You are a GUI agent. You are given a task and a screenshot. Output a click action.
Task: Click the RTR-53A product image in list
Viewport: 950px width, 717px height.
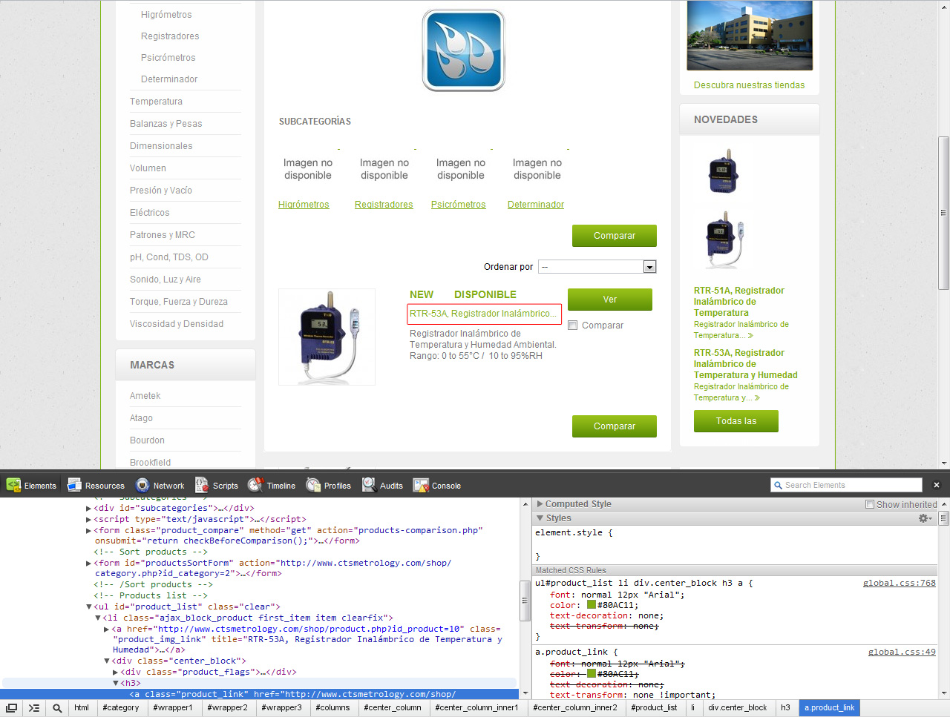[x=327, y=337]
